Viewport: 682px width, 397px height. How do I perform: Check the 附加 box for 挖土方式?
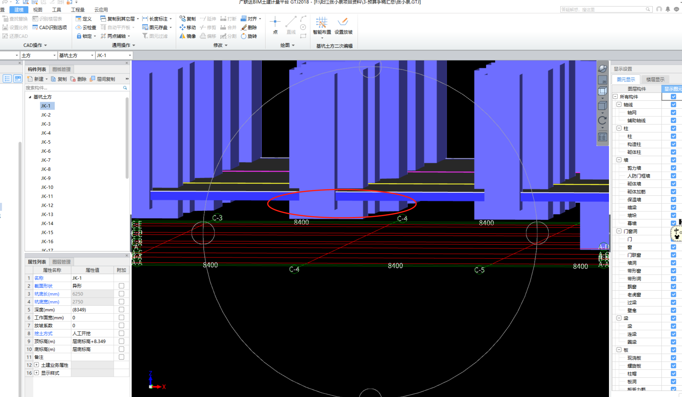tap(121, 333)
